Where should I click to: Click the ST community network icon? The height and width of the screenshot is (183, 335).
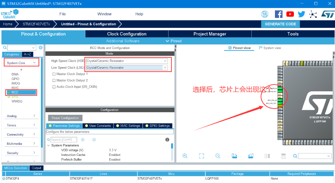[313, 14]
